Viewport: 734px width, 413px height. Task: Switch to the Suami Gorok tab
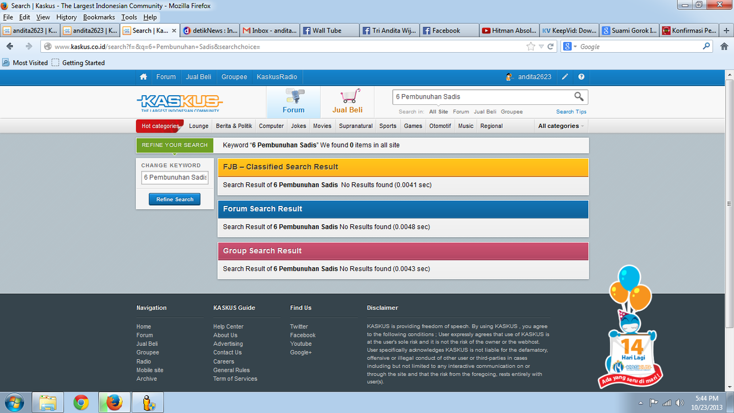click(x=628, y=30)
